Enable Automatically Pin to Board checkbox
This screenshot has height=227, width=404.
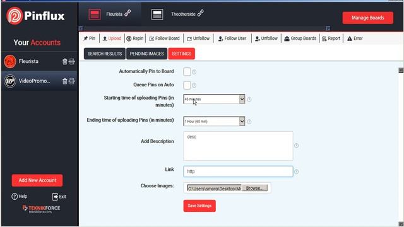pos(187,72)
